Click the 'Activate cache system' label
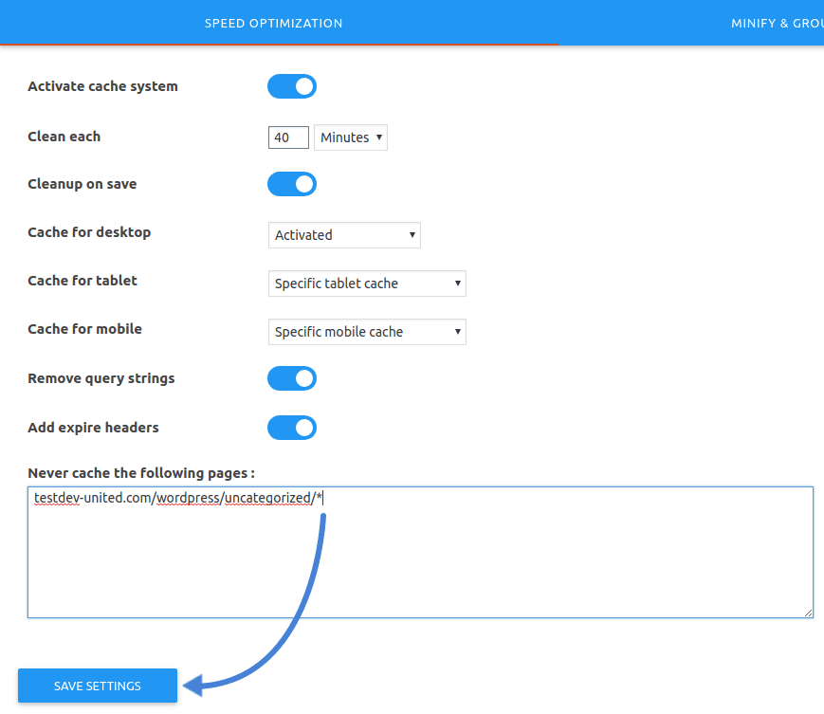The image size is (824, 714). click(102, 86)
